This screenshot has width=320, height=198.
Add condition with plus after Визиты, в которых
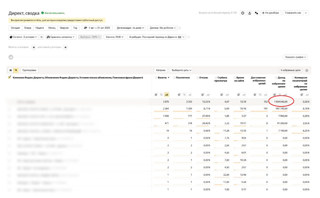[x=34, y=47]
